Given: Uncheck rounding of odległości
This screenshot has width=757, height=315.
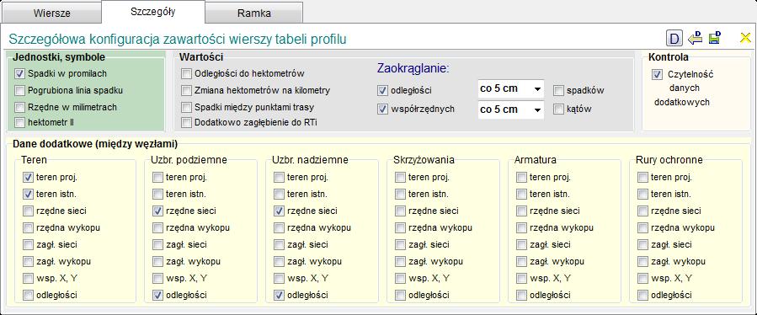Looking at the screenshot, I should (x=383, y=90).
